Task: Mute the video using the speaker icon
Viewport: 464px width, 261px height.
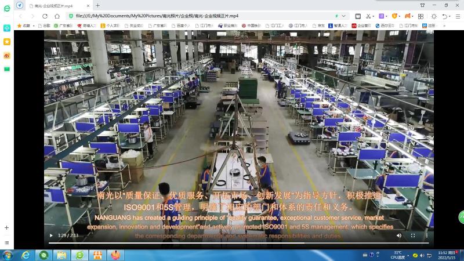Action: pyautogui.click(x=399, y=235)
